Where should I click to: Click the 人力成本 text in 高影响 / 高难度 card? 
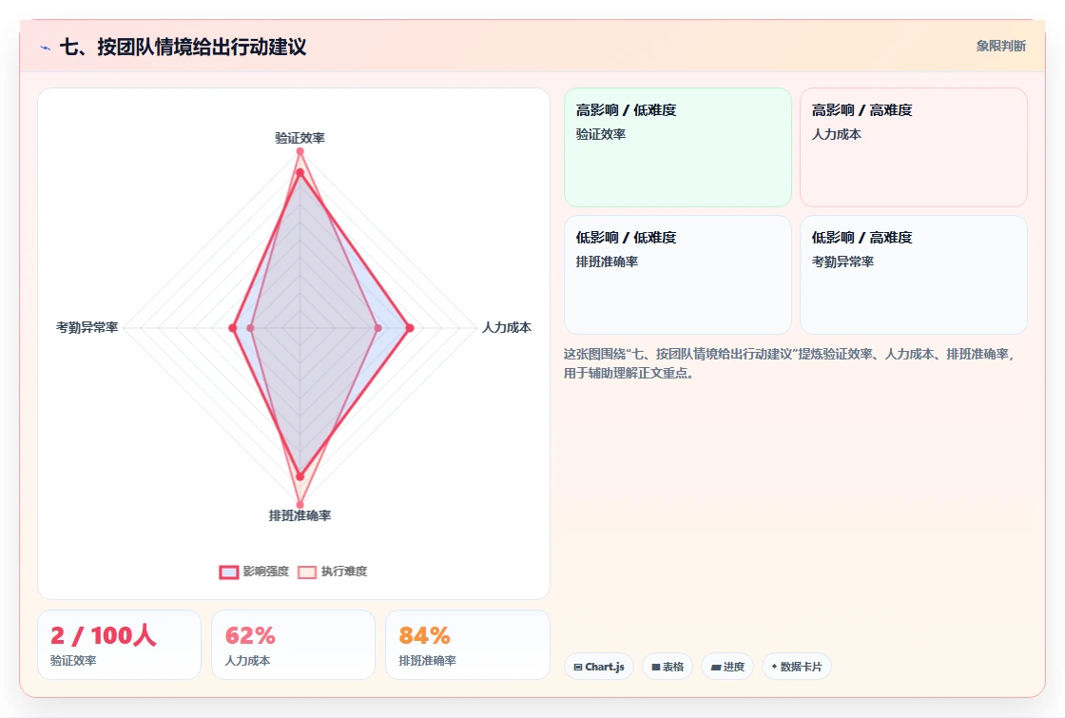[x=836, y=134]
